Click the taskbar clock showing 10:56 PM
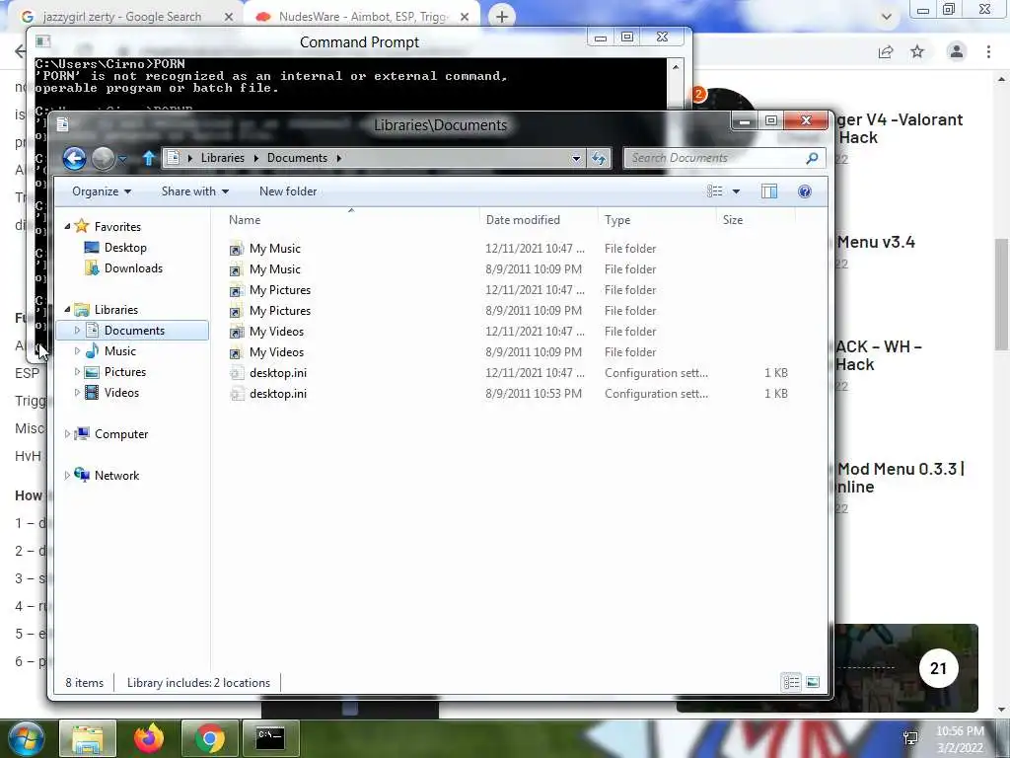The image size is (1010, 758). [960, 738]
